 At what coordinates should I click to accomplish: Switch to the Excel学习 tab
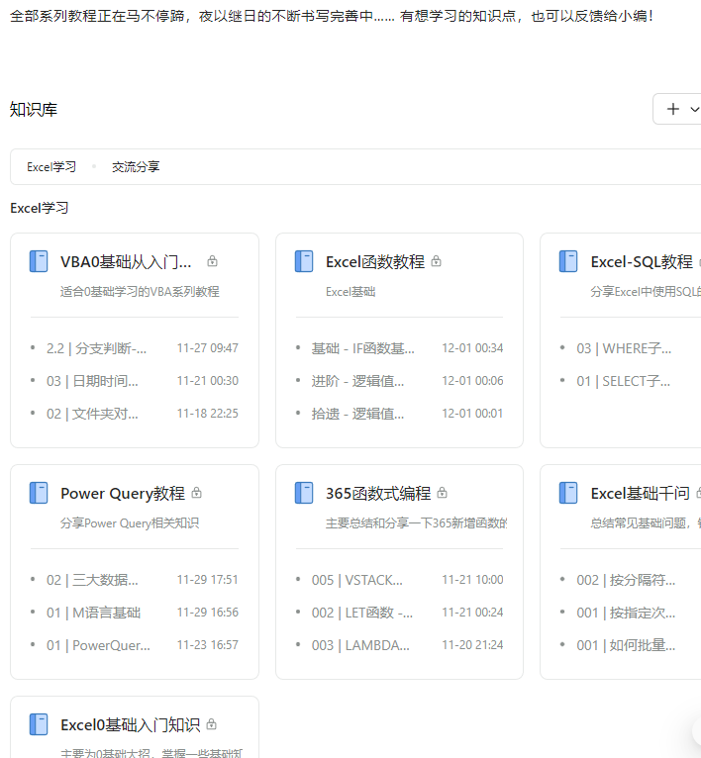tap(51, 167)
